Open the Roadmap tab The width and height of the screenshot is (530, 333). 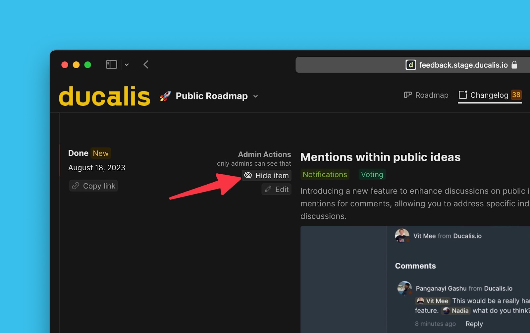click(x=426, y=95)
